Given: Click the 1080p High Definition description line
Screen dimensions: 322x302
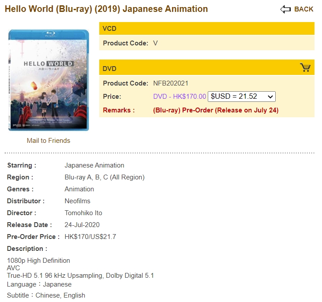Looking at the screenshot, I should [38, 261].
